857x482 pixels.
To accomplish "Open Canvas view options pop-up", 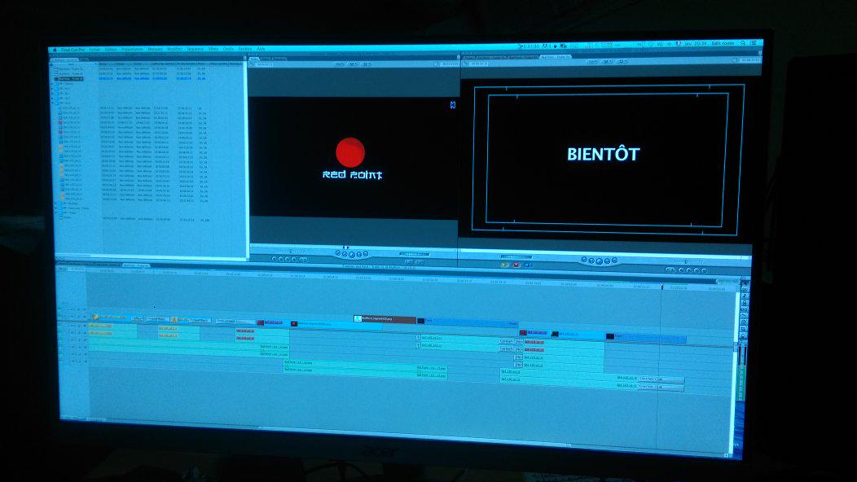I will (622, 62).
